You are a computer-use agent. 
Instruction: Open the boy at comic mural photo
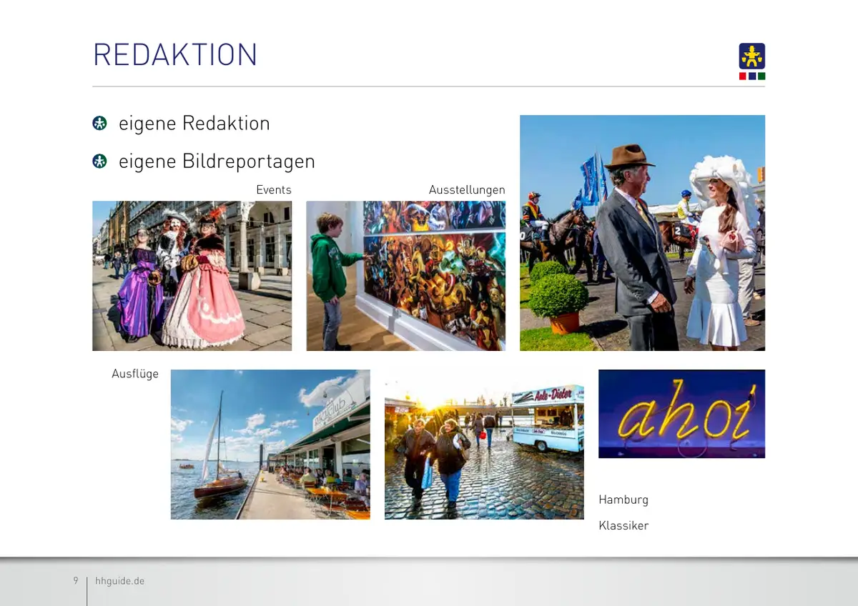[405, 276]
